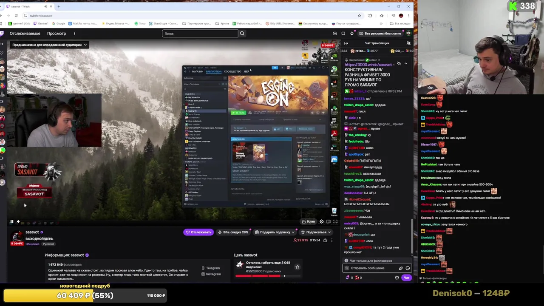Open chat community users icon

[x=408, y=43]
